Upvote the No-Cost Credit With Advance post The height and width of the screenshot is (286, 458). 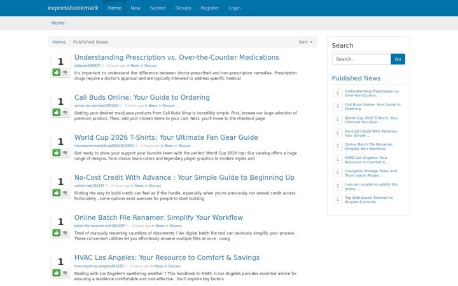[57, 193]
